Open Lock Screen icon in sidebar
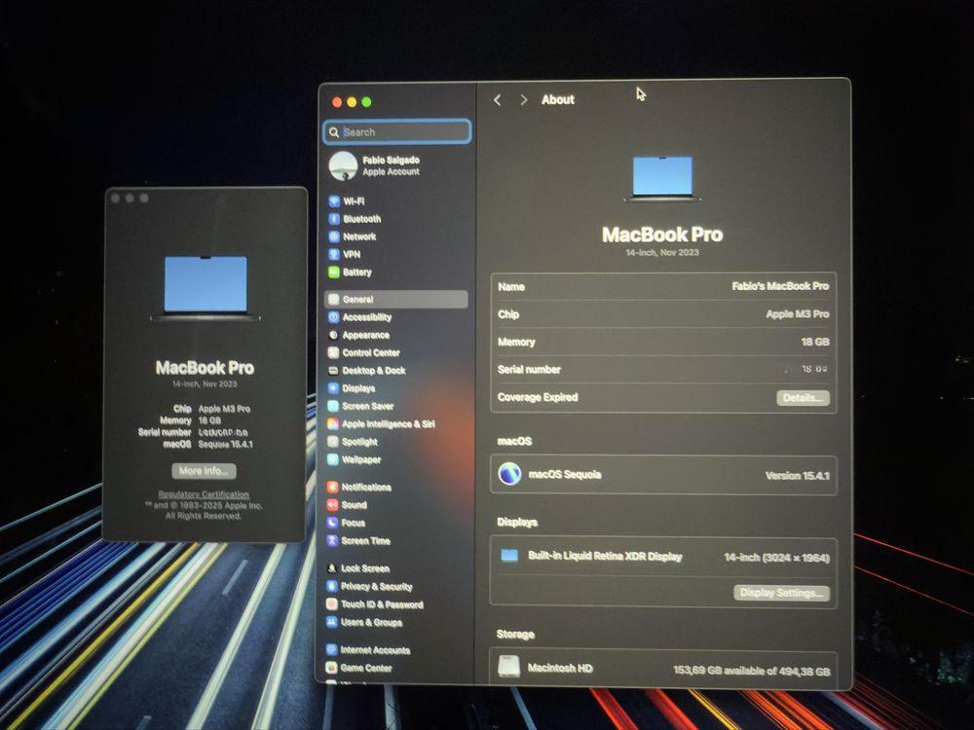This screenshot has height=730, width=974. coord(332,568)
